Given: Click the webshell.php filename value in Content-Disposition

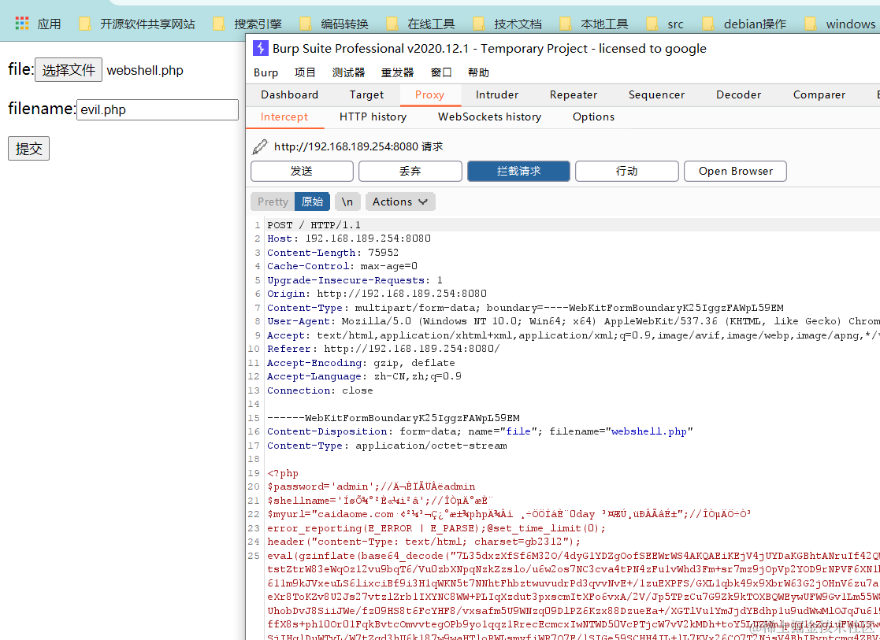Looking at the screenshot, I should [649, 431].
